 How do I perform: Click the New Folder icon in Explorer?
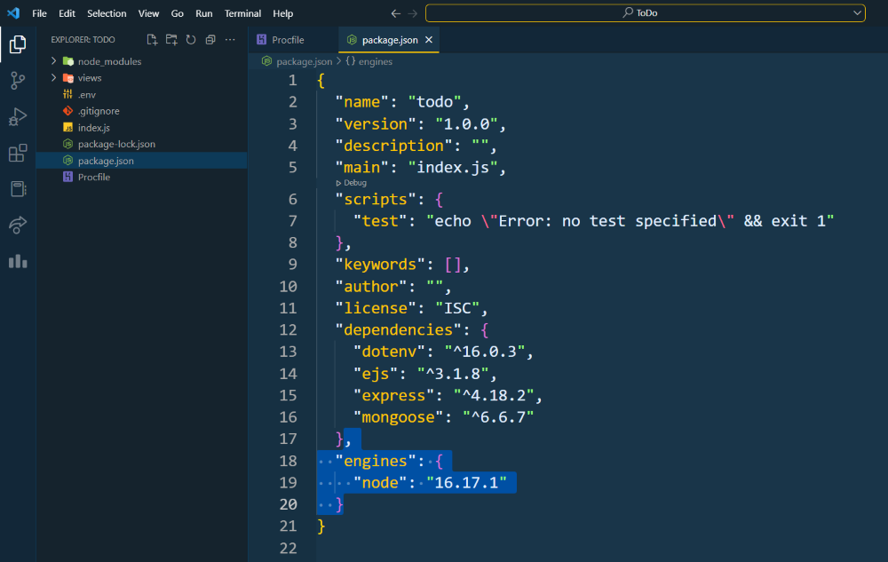tap(171, 40)
